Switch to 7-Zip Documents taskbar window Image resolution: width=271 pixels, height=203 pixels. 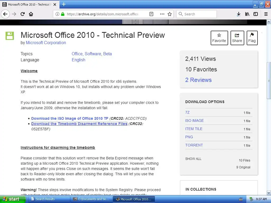(x=91, y=199)
